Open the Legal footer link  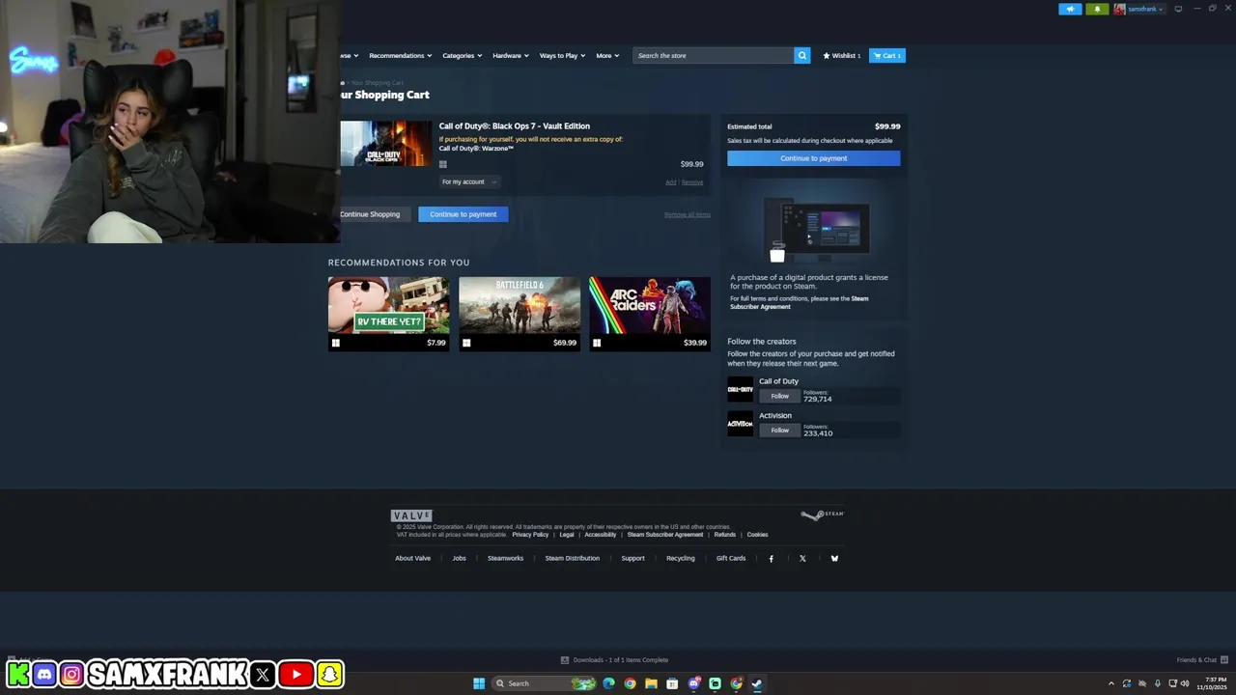(x=566, y=534)
